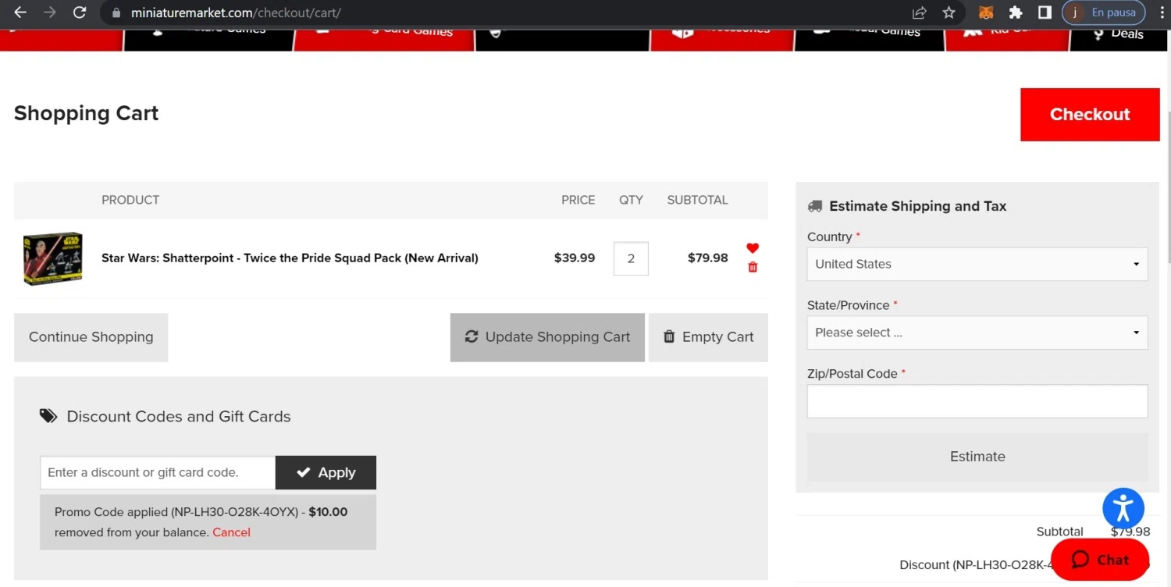Add item to wishlist with heart icon
This screenshot has height=587, width=1171.
click(x=753, y=248)
